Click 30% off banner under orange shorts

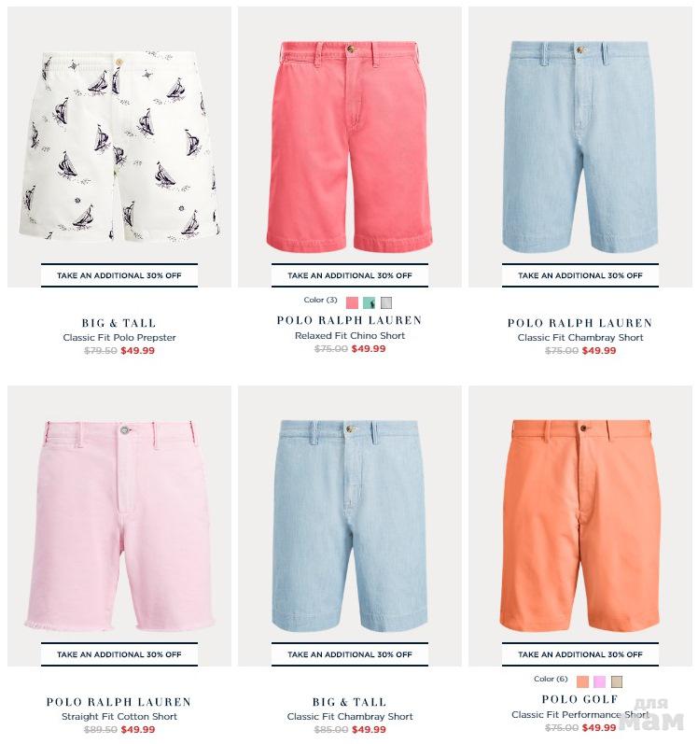[579, 654]
